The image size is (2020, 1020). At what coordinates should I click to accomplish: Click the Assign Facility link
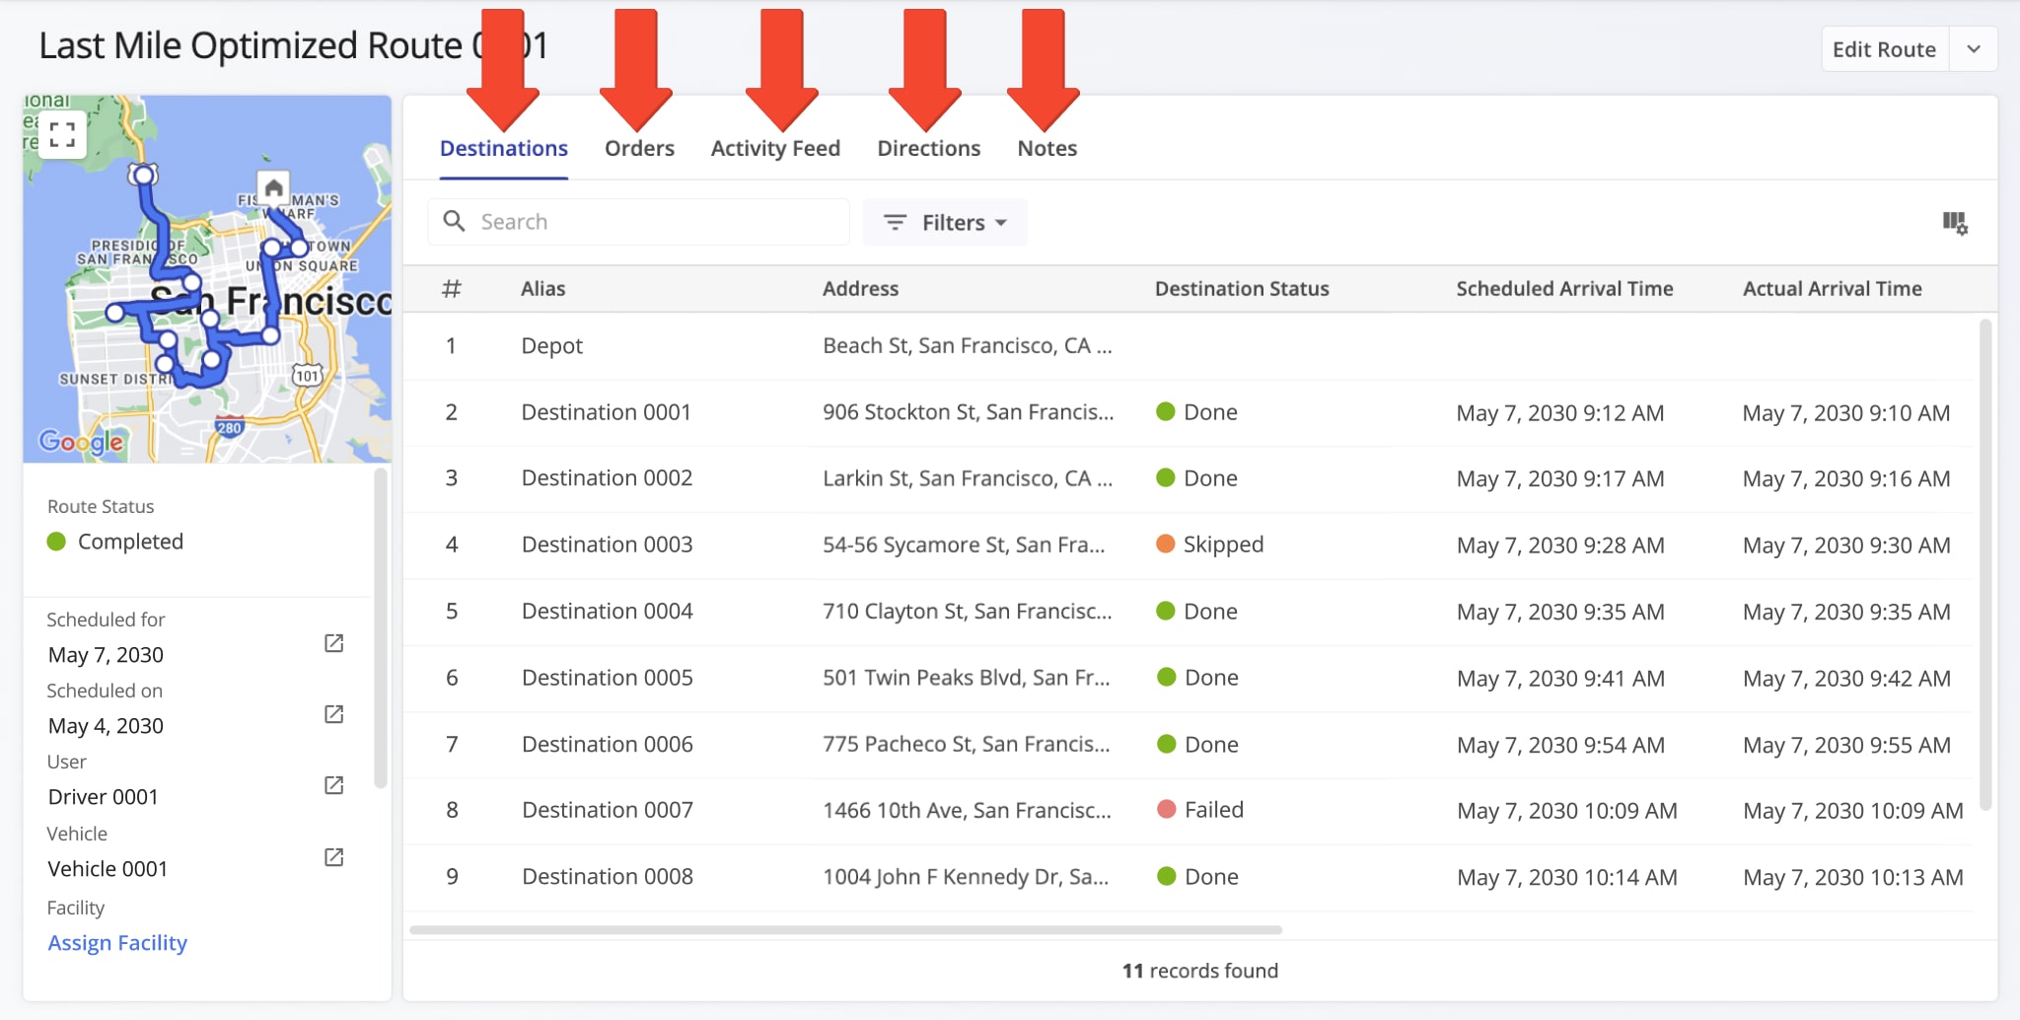pyautogui.click(x=117, y=943)
